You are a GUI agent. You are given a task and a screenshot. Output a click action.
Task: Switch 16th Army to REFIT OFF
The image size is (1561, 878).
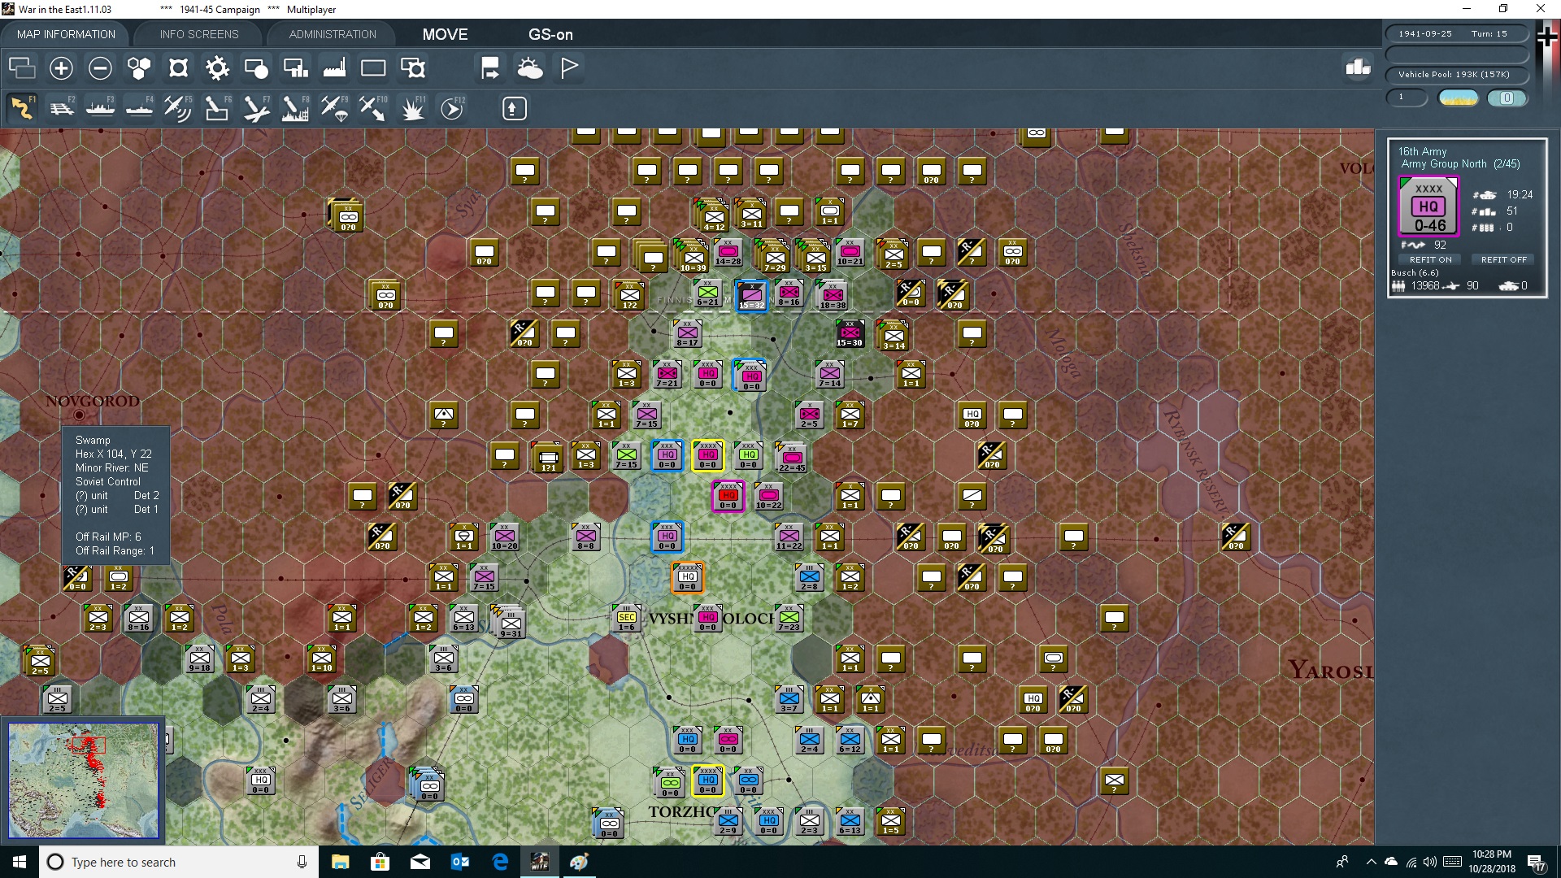(x=1503, y=259)
